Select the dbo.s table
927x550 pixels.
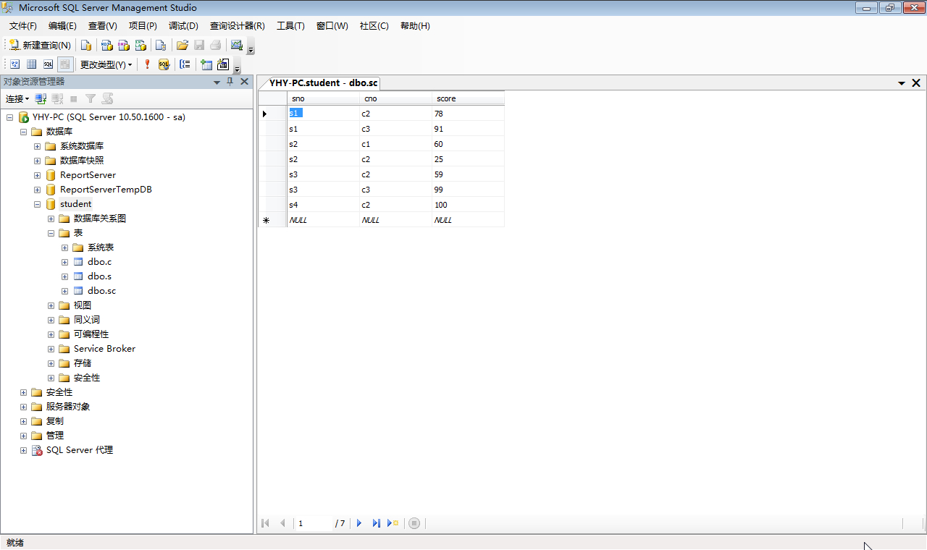tap(100, 276)
